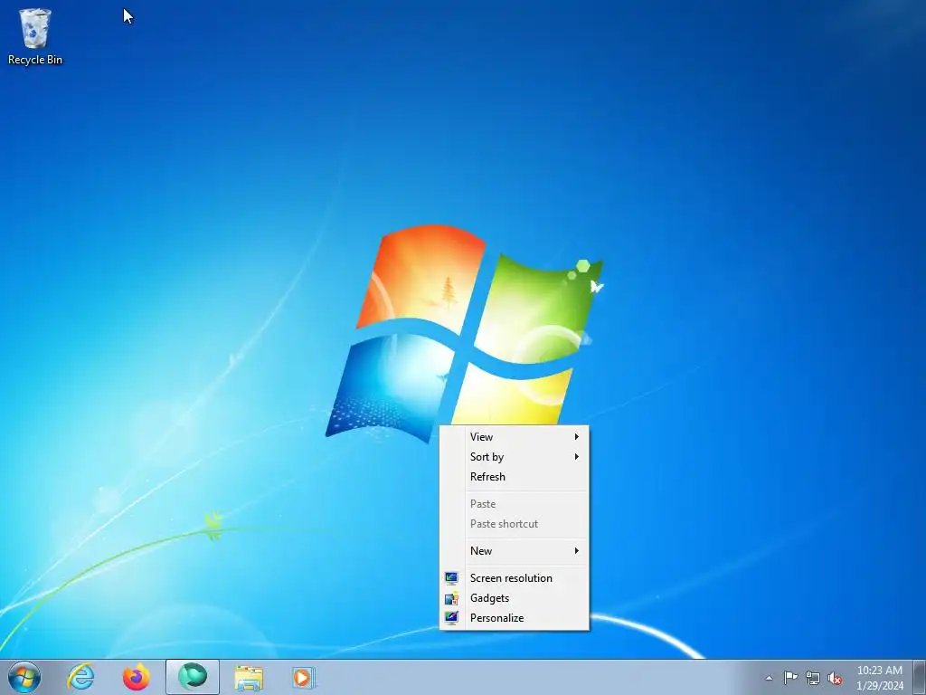Open the View submenu
926x695 pixels.
515,437
